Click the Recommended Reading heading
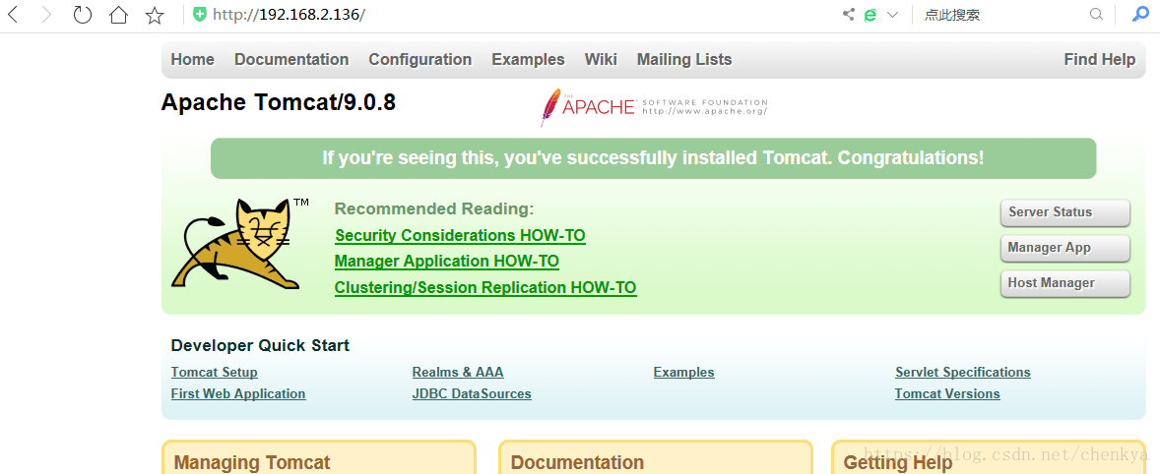Screen dimensions: 1160x474 click(x=434, y=208)
